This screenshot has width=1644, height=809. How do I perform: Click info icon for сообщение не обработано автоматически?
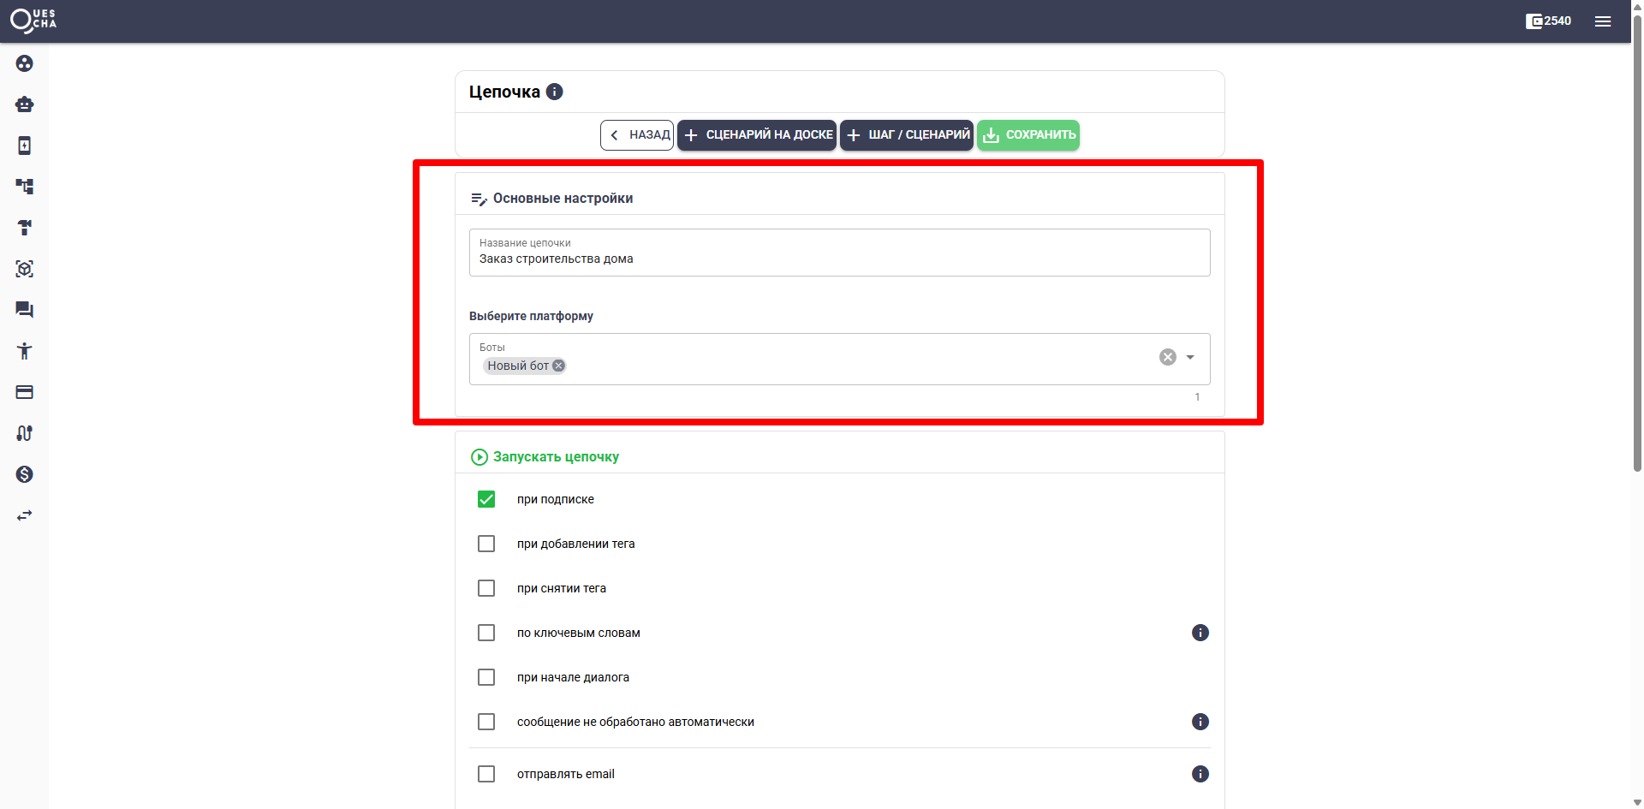(1200, 722)
